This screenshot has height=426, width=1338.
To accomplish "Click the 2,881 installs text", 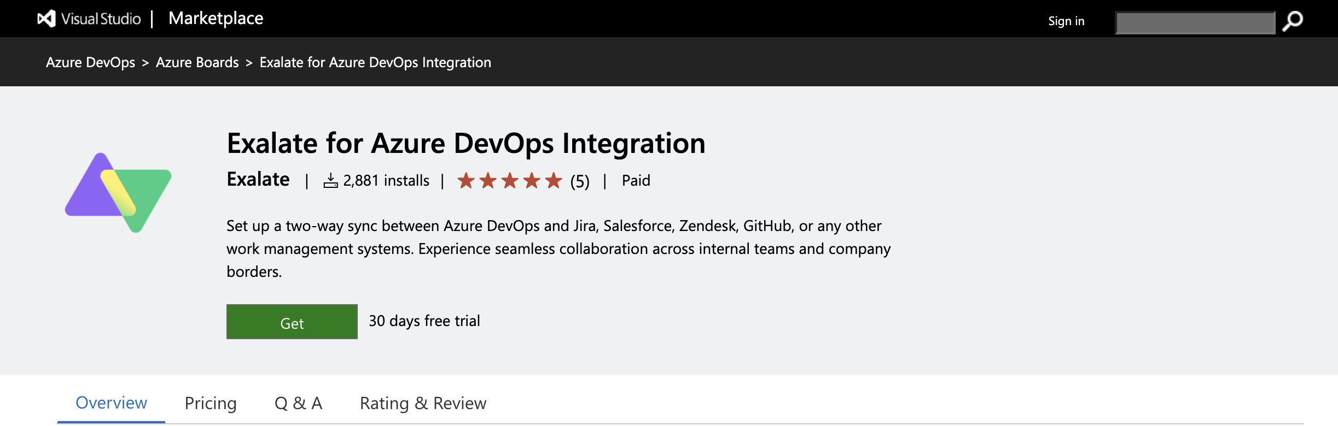I will 386,180.
